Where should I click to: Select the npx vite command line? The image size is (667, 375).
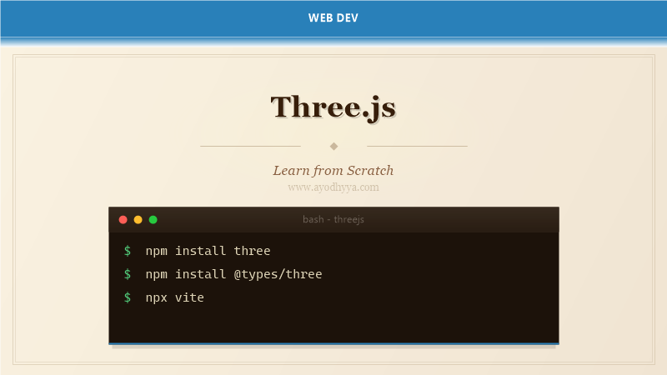point(175,297)
